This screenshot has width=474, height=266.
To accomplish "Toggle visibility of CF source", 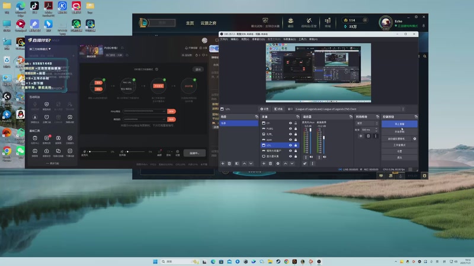I will [290, 123].
